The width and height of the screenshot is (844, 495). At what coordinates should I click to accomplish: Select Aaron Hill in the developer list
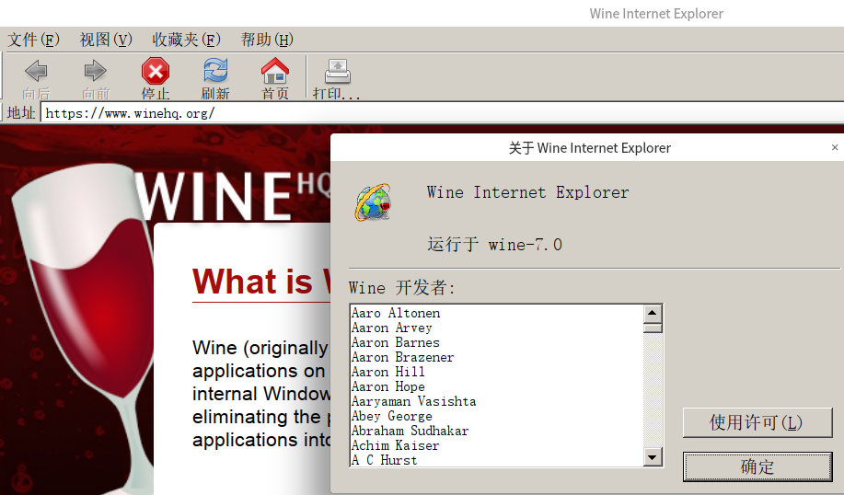388,372
